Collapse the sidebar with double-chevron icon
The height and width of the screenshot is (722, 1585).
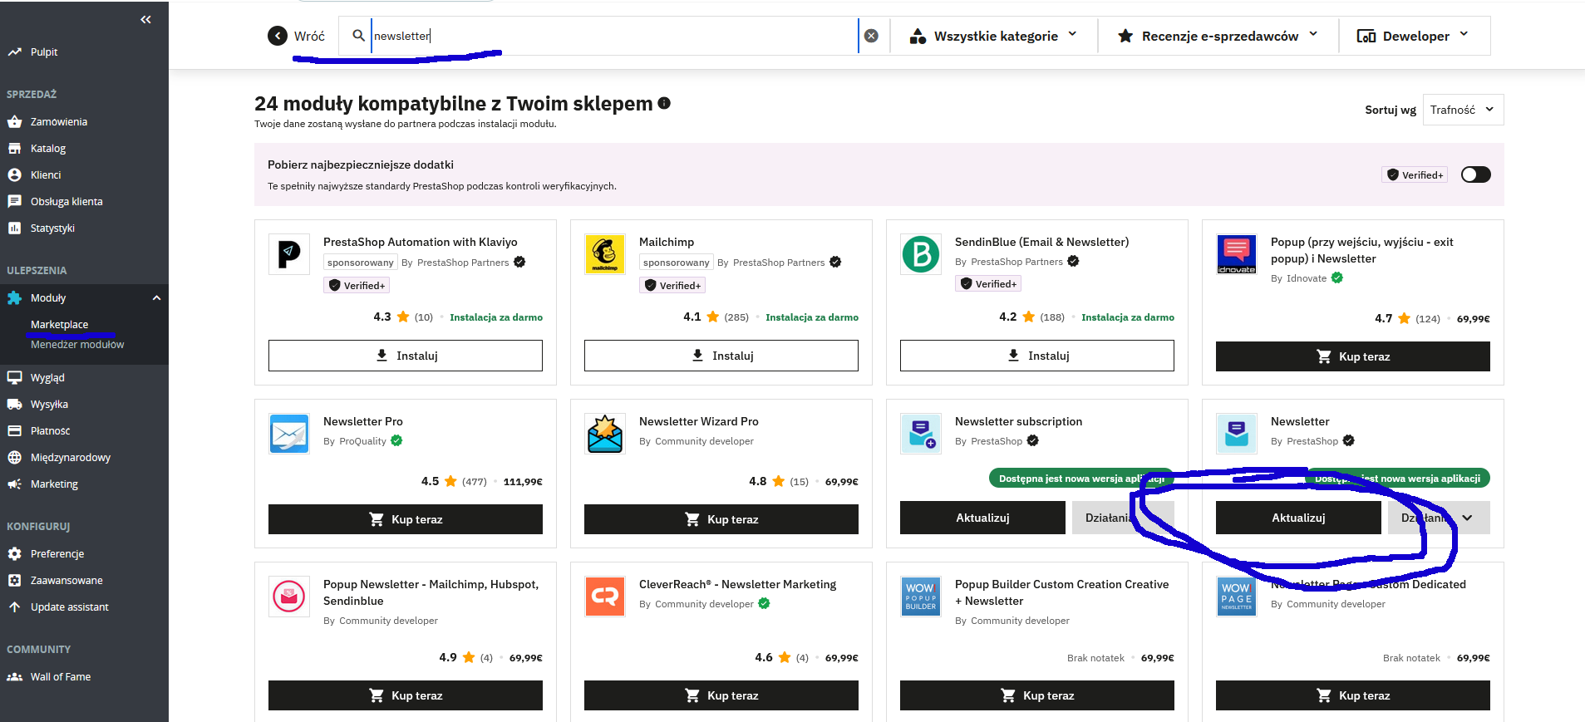point(146,19)
